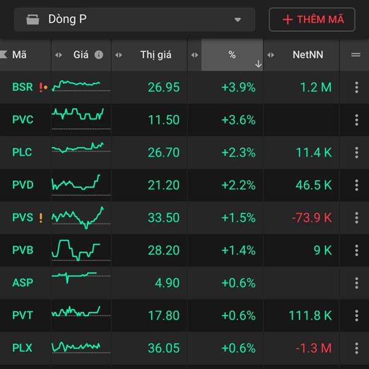Screen dimensions: 369x369
Task: Click the NetNN value -1.3 M
Action: coord(314,348)
